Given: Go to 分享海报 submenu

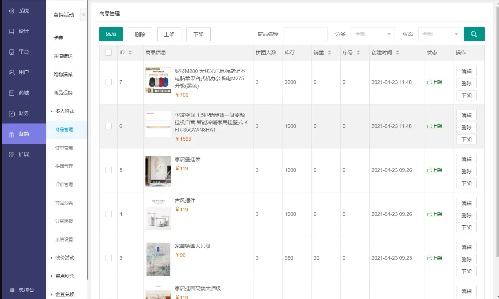Looking at the screenshot, I should coord(64,221).
